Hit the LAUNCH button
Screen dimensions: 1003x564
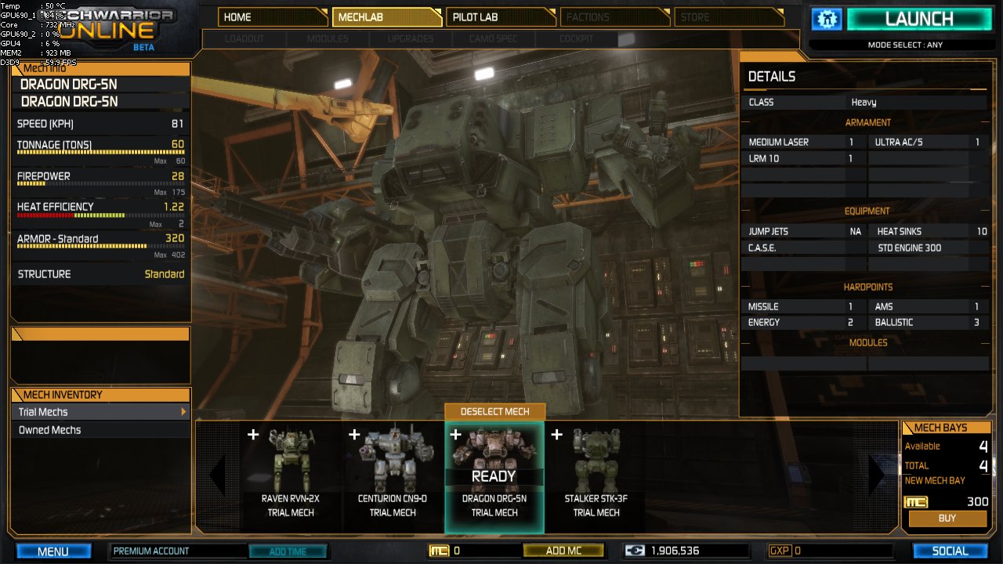[919, 19]
